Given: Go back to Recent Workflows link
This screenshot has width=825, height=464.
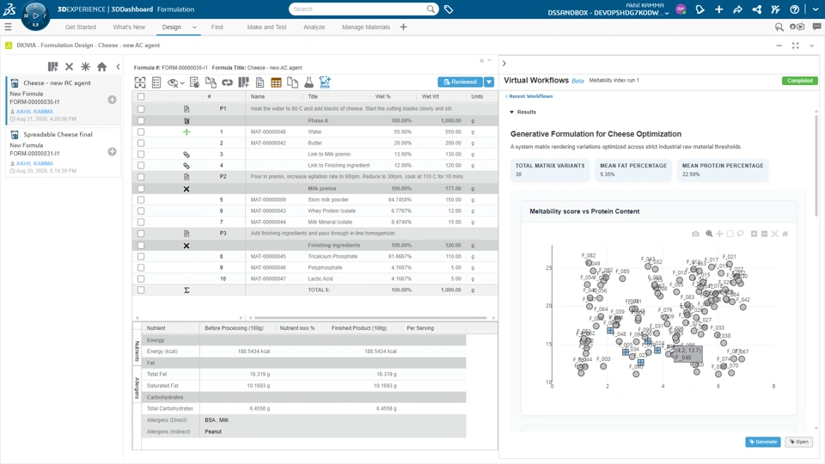Looking at the screenshot, I should pyautogui.click(x=529, y=96).
